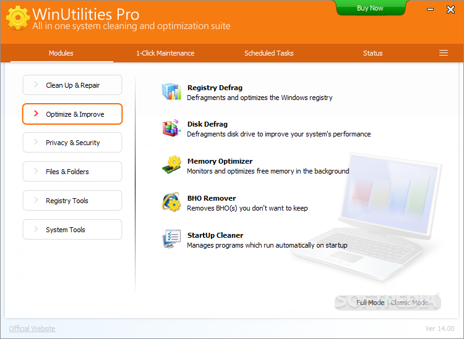The width and height of the screenshot is (464, 339).
Task: Launch Memory Optimizer icon
Action: pos(171,164)
